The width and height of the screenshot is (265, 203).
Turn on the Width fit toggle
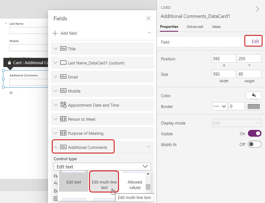(254, 144)
